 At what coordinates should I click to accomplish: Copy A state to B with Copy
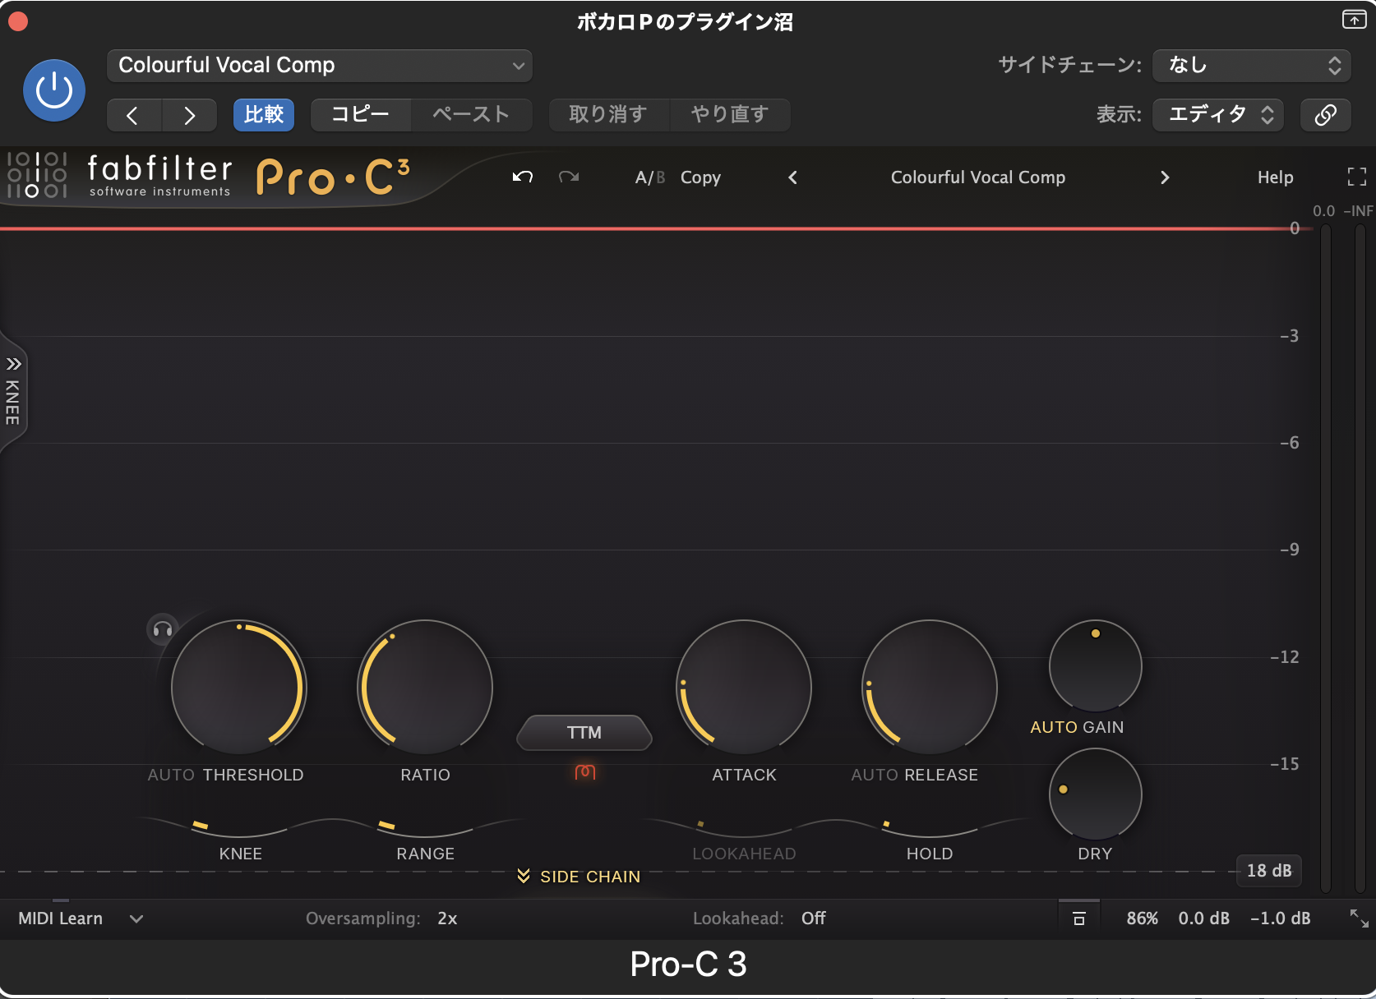click(x=700, y=177)
